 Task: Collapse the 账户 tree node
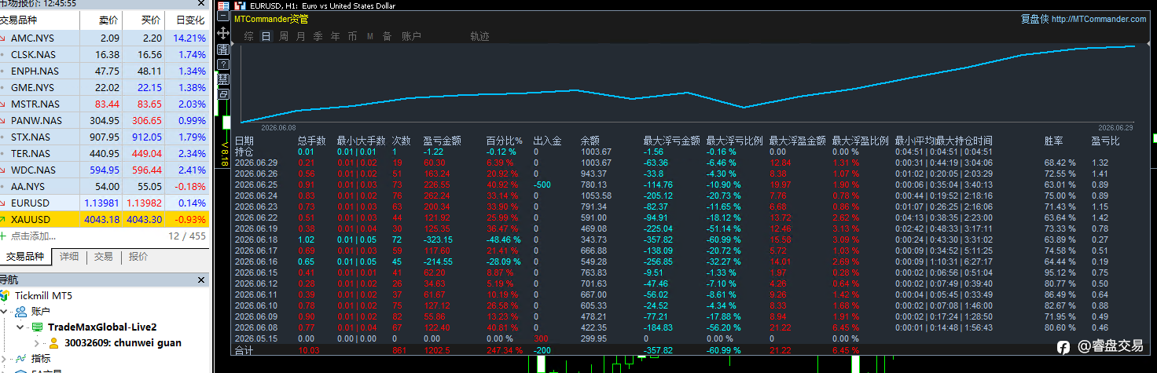click(6, 311)
